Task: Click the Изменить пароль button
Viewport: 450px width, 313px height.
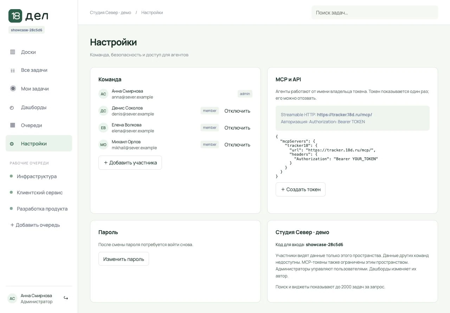Action: click(124, 259)
